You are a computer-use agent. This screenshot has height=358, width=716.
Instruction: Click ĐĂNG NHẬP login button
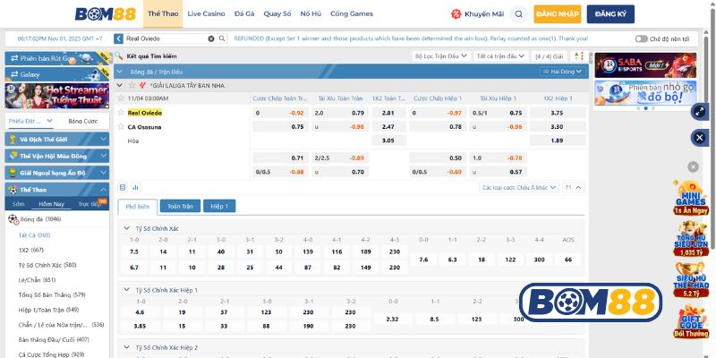557,14
